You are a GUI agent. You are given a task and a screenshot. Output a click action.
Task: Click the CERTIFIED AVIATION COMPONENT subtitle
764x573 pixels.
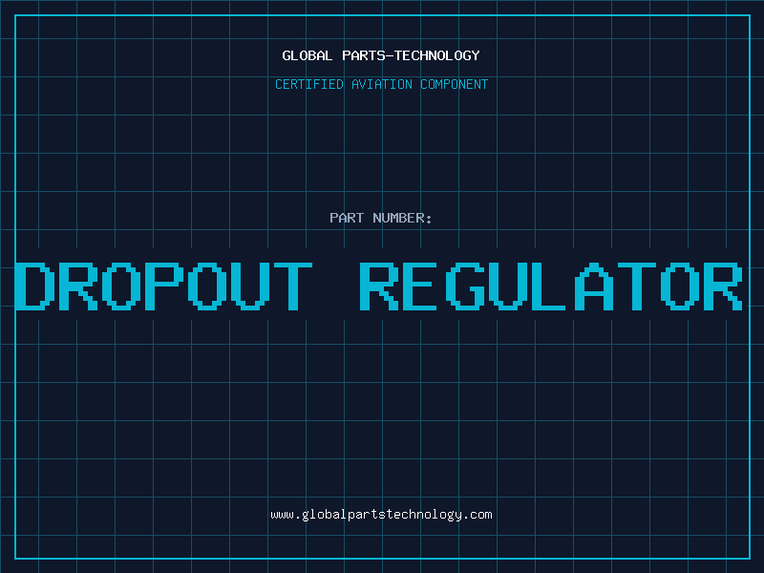[x=381, y=84]
